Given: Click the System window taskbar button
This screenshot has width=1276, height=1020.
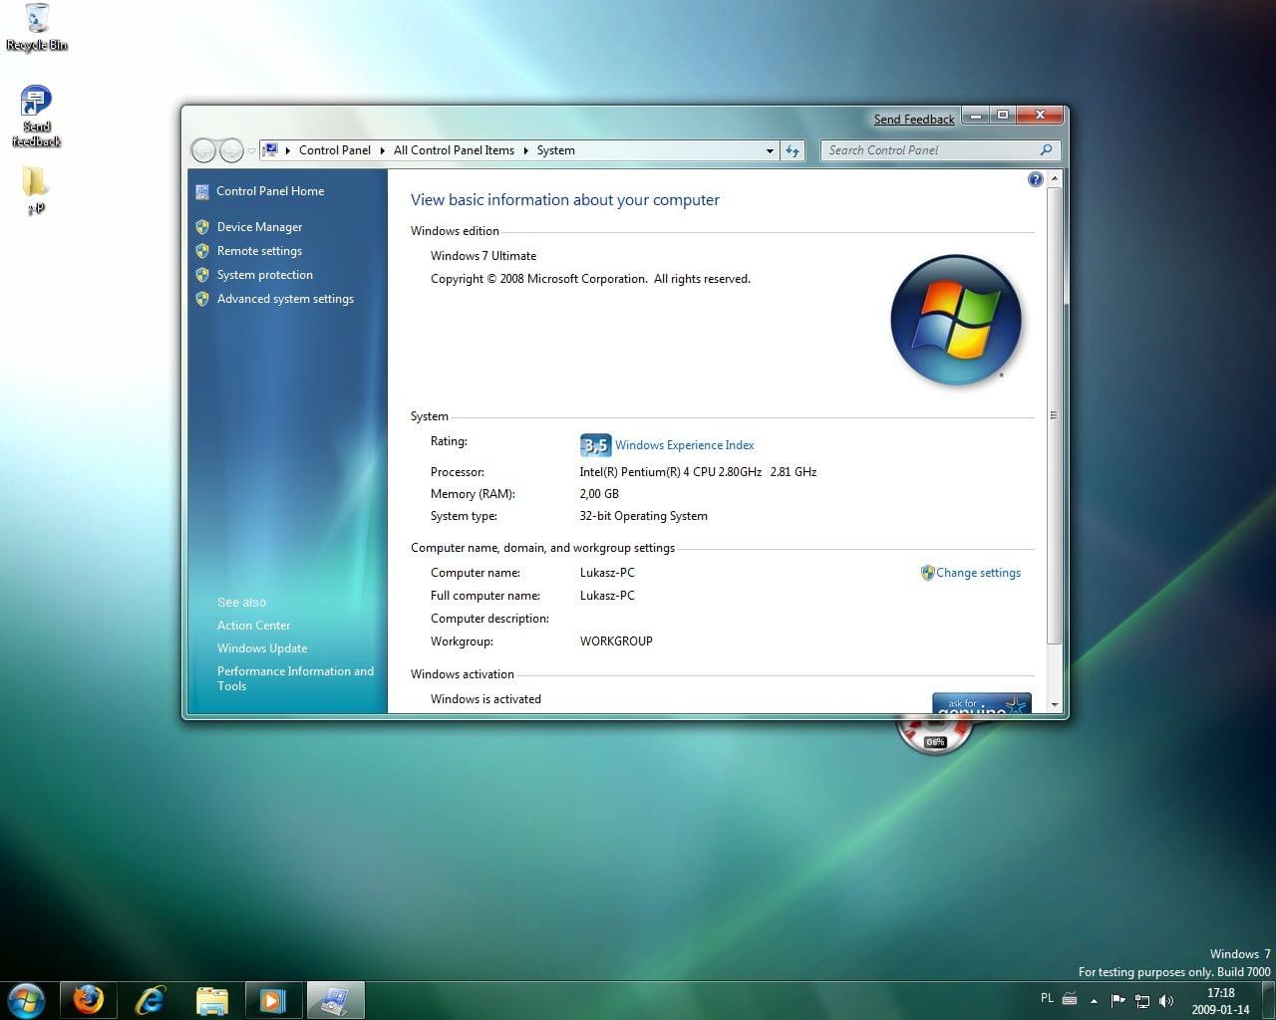Looking at the screenshot, I should [x=335, y=999].
